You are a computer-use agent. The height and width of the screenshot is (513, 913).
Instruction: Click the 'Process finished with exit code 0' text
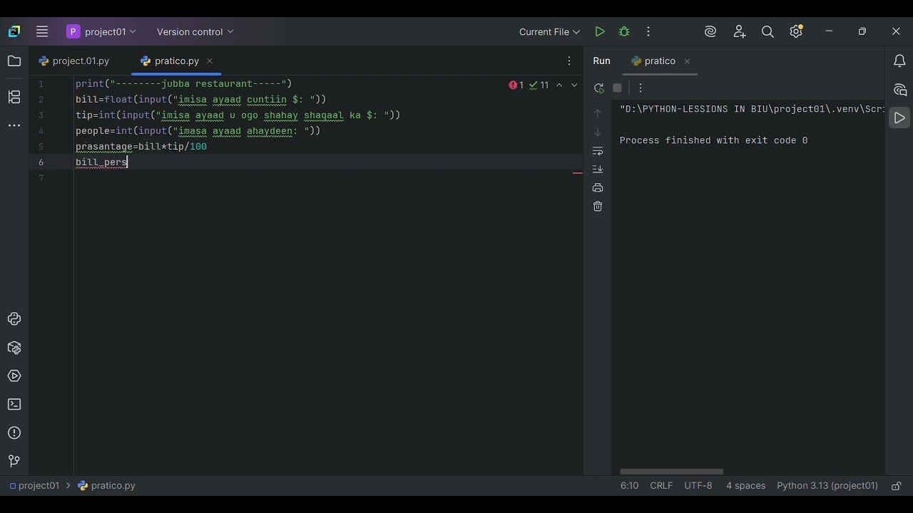pos(713,140)
